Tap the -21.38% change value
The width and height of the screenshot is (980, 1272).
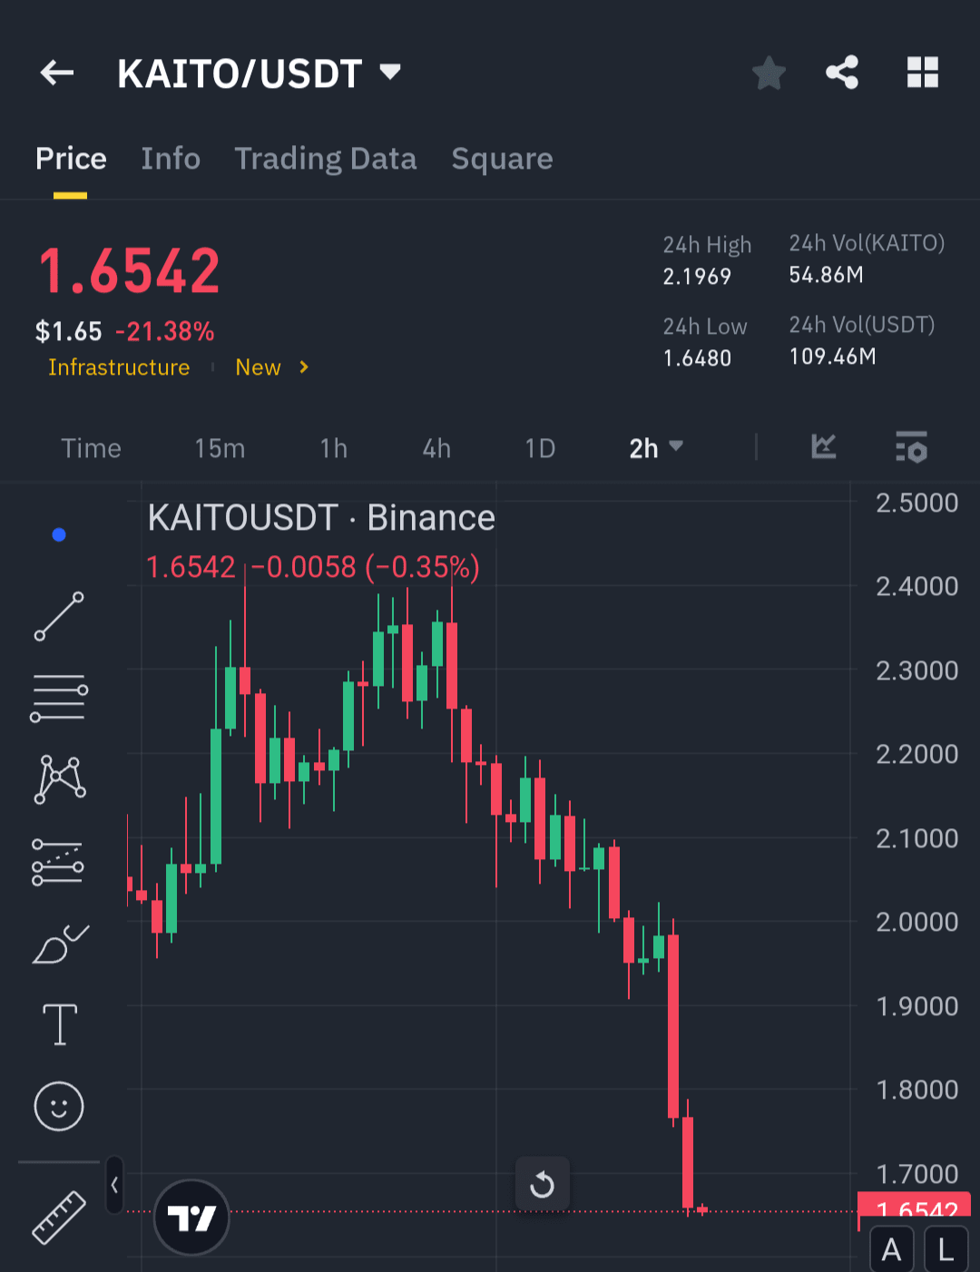point(164,332)
